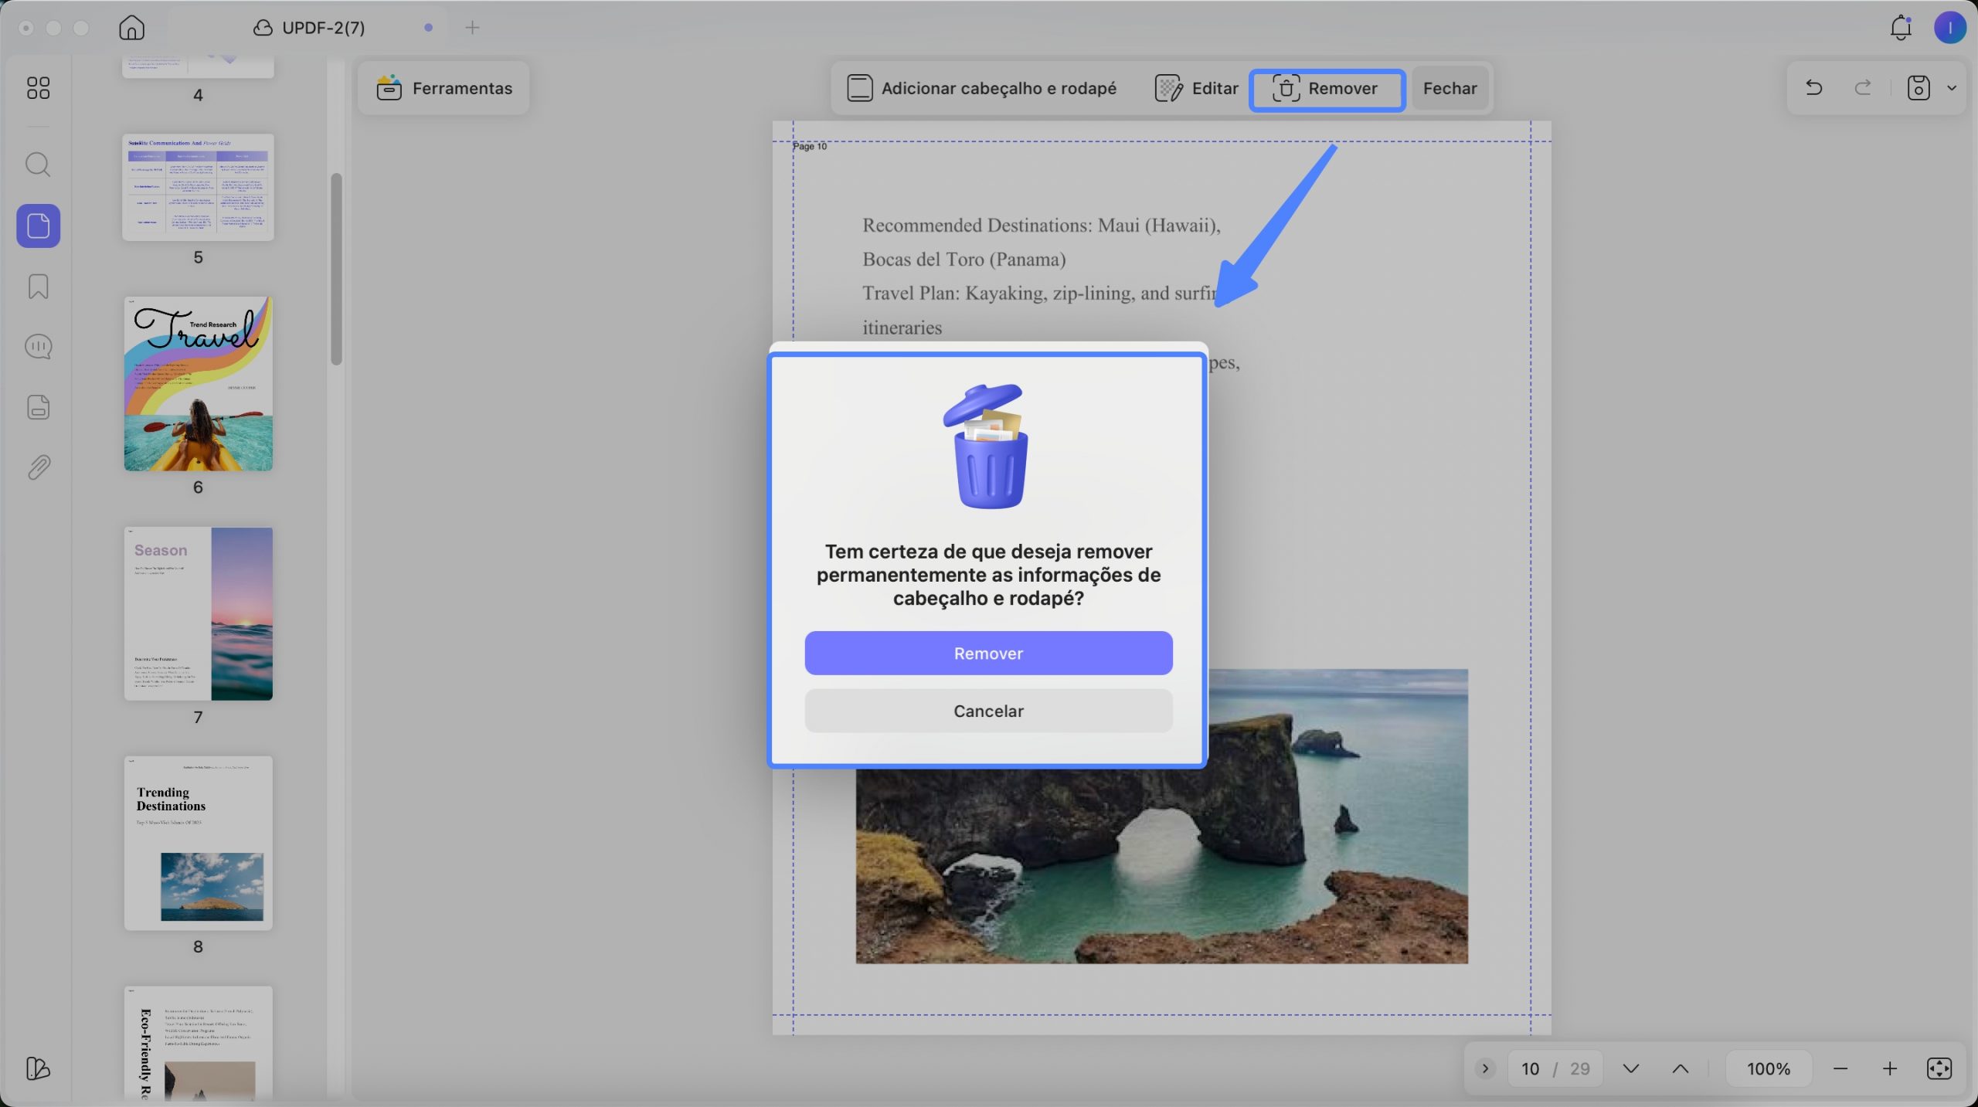1978x1107 pixels.
Task: Click the search magnifier in sidebar
Action: 38,165
